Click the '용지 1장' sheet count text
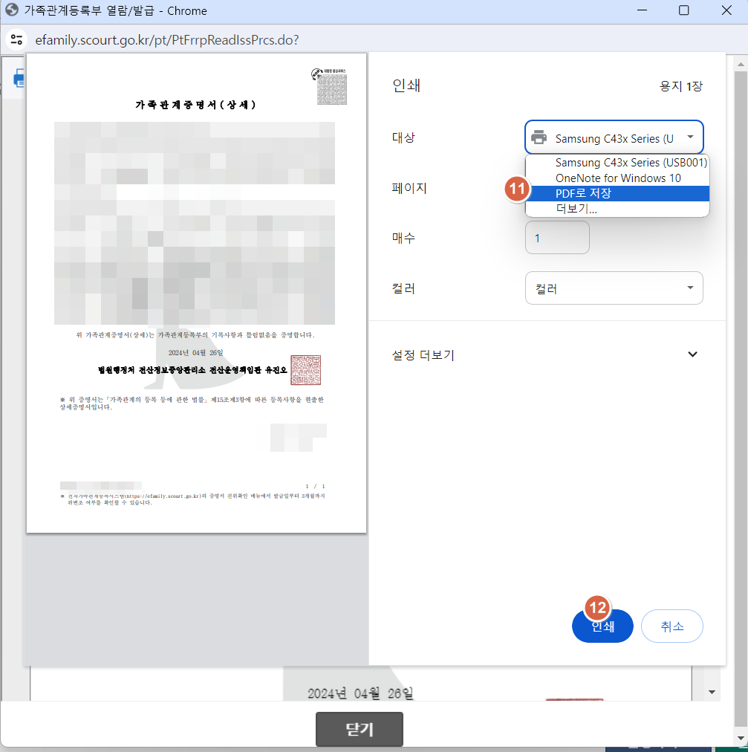The height and width of the screenshot is (752, 748). 681,86
